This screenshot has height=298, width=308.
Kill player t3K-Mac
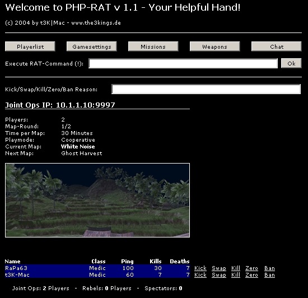pyautogui.click(x=236, y=275)
